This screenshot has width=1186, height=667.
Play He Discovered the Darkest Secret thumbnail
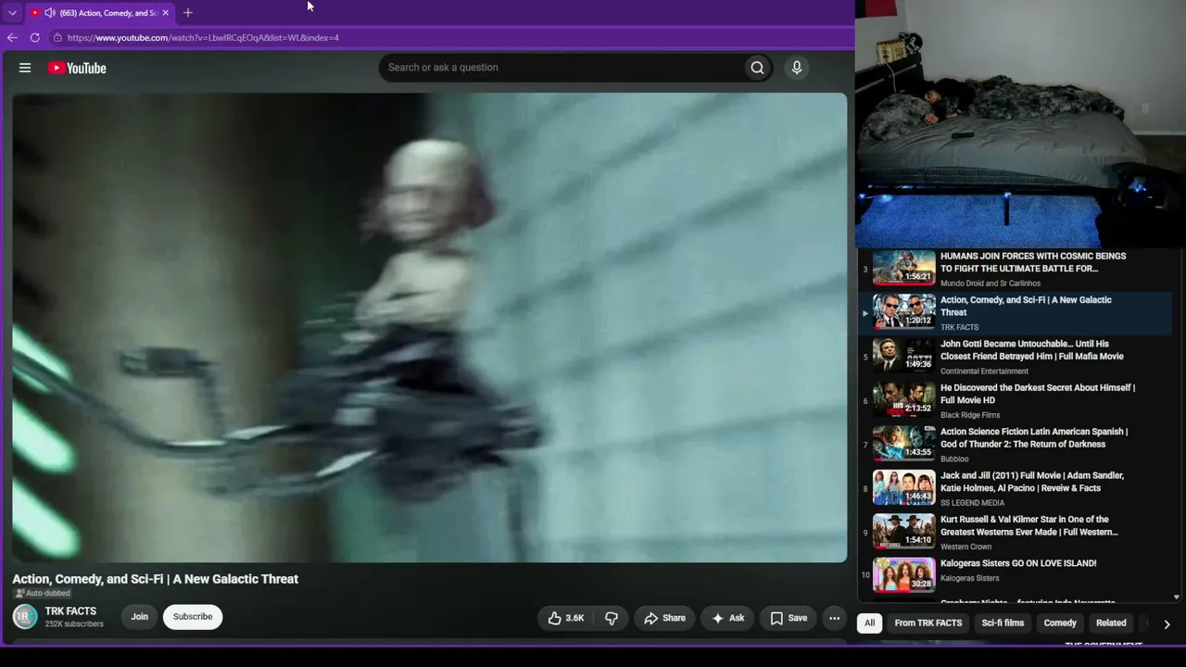tap(904, 400)
